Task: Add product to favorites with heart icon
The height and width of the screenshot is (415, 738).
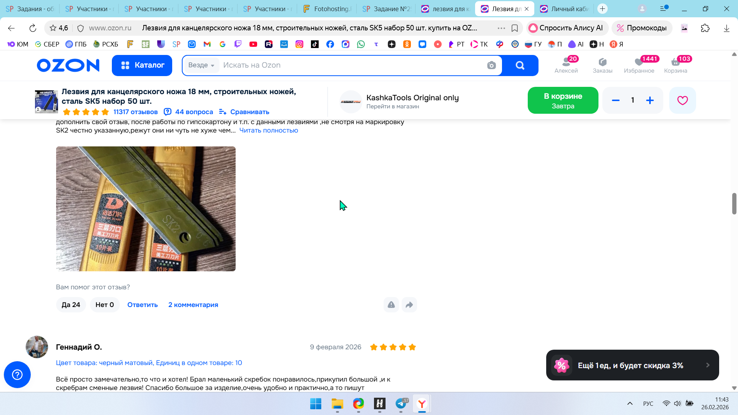Action: (682, 100)
